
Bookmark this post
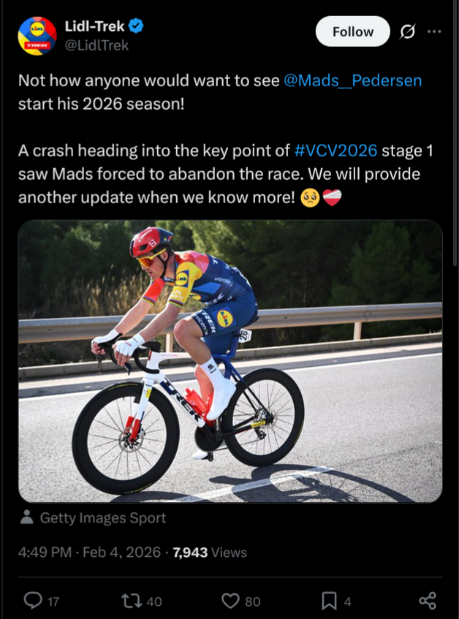(330, 601)
